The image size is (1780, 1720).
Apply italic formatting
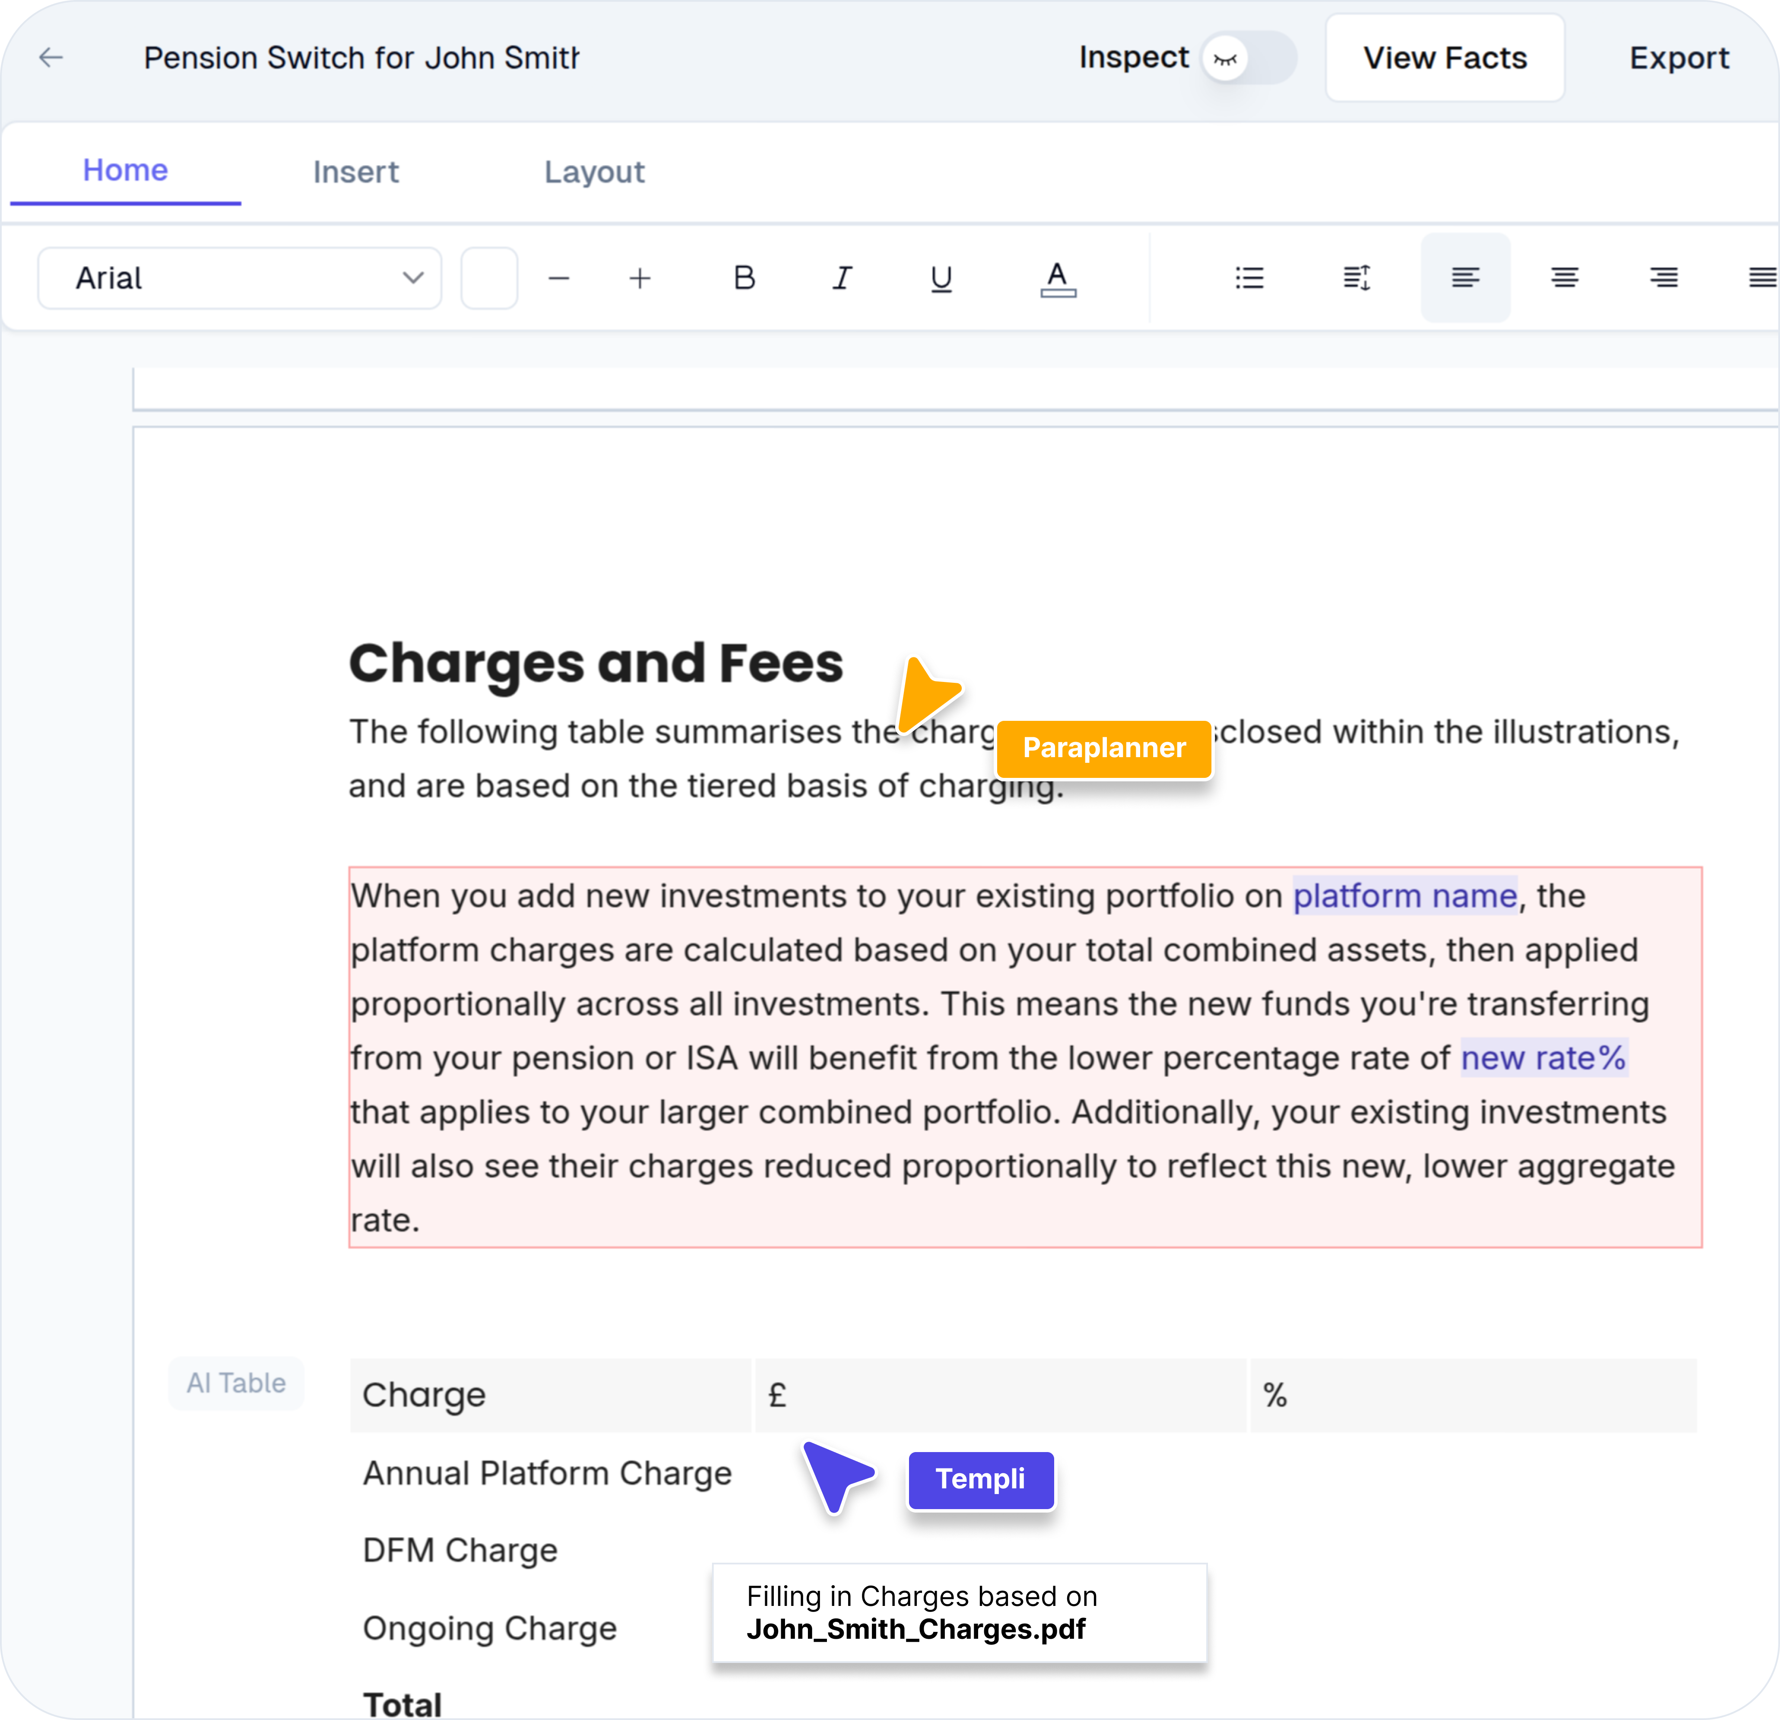[842, 278]
